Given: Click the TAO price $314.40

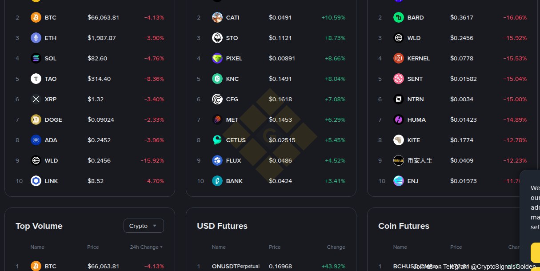Looking at the screenshot, I should coord(99,79).
